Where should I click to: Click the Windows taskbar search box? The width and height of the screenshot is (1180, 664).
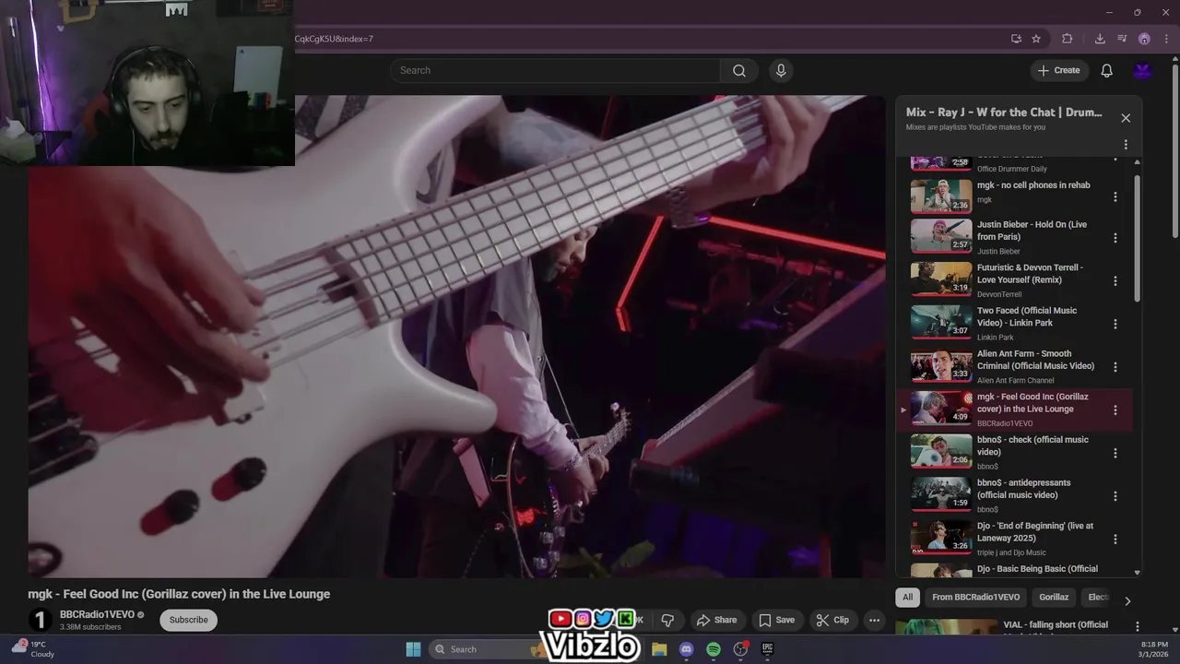[488, 649]
